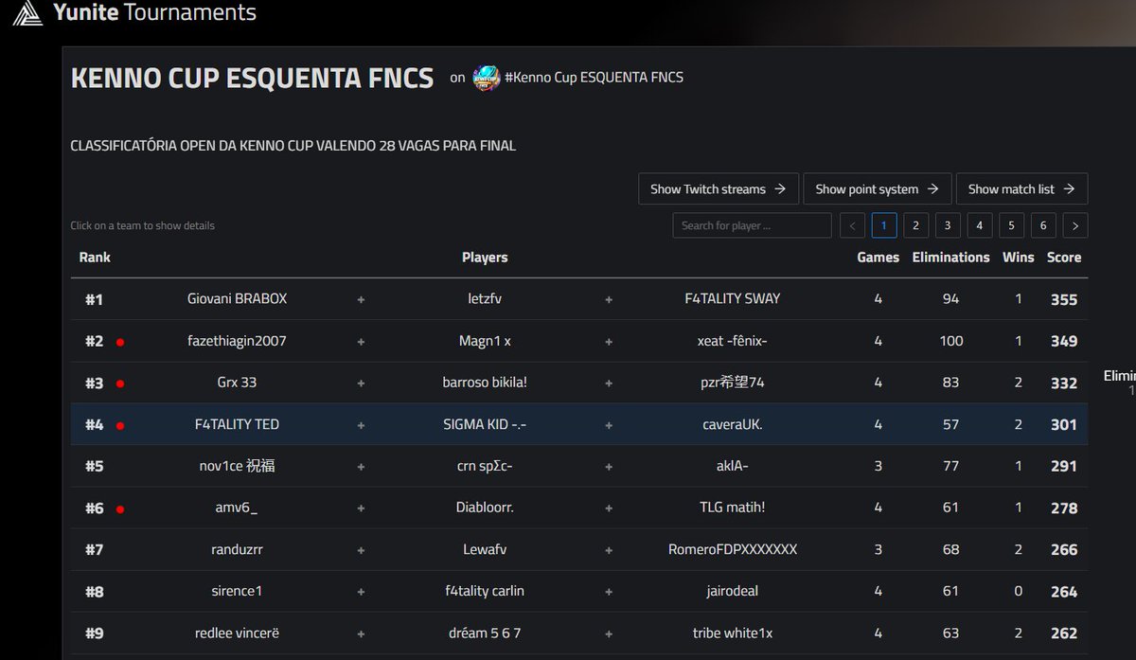Click player name tribe white1x
The image size is (1136, 660).
pyautogui.click(x=733, y=633)
